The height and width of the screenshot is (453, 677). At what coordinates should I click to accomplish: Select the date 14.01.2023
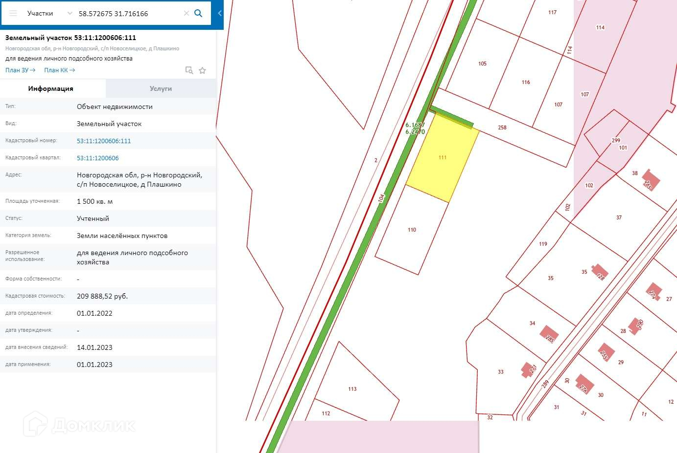[94, 347]
